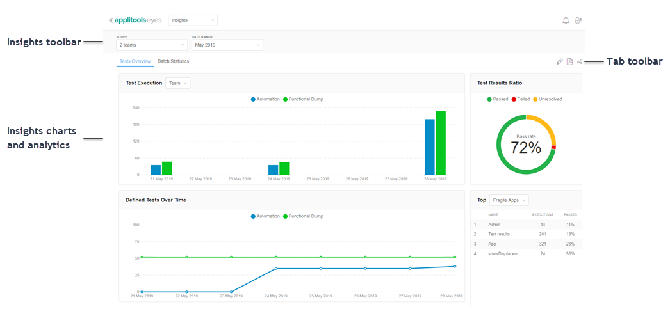Open the Date Range dropdown

tap(227, 45)
